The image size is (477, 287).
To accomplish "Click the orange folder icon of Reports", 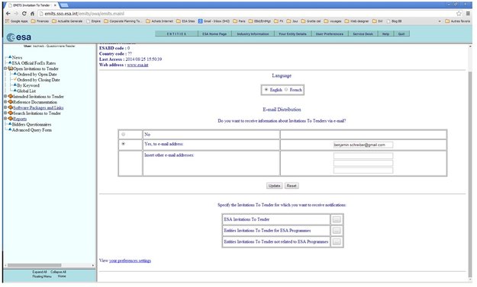I will 11,118.
